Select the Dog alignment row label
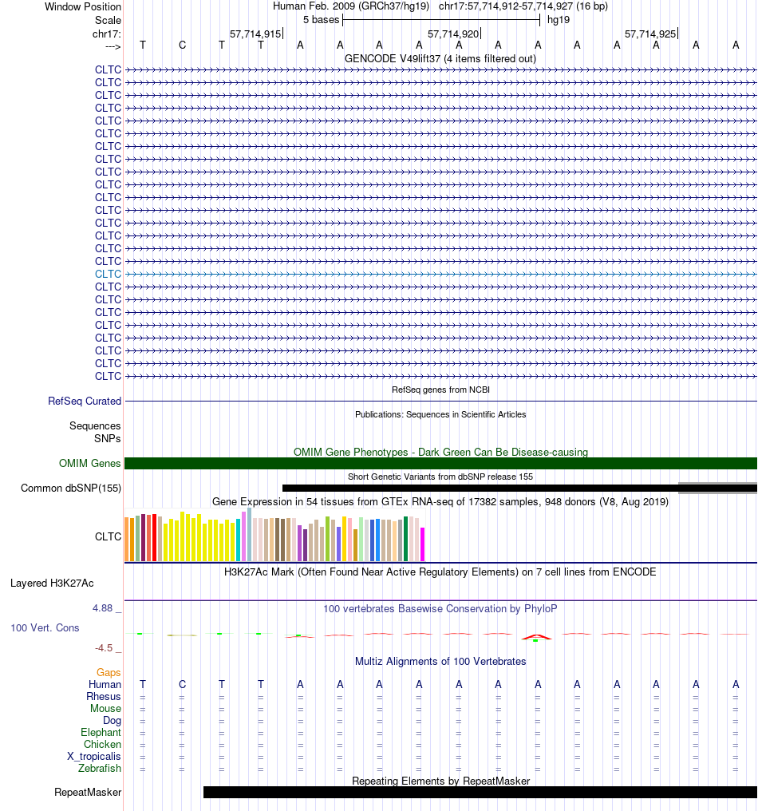This screenshot has width=758, height=811. click(x=112, y=721)
